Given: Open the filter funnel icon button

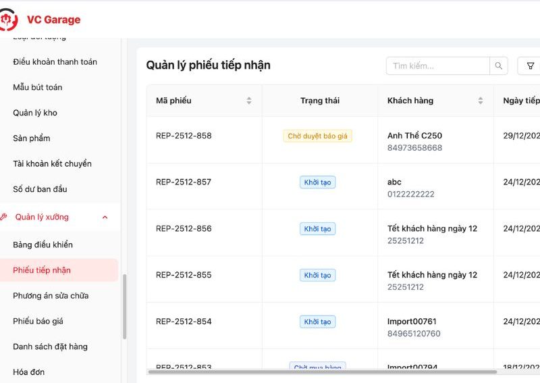Looking at the screenshot, I should point(530,66).
